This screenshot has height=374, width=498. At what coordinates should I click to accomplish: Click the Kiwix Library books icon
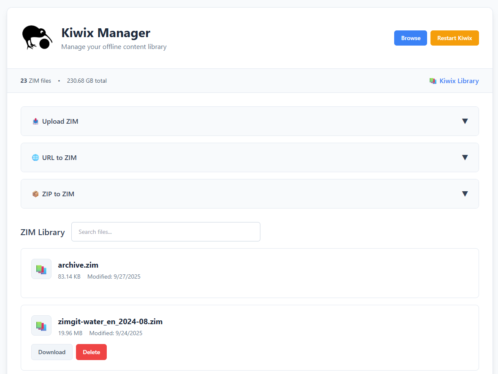click(x=433, y=81)
